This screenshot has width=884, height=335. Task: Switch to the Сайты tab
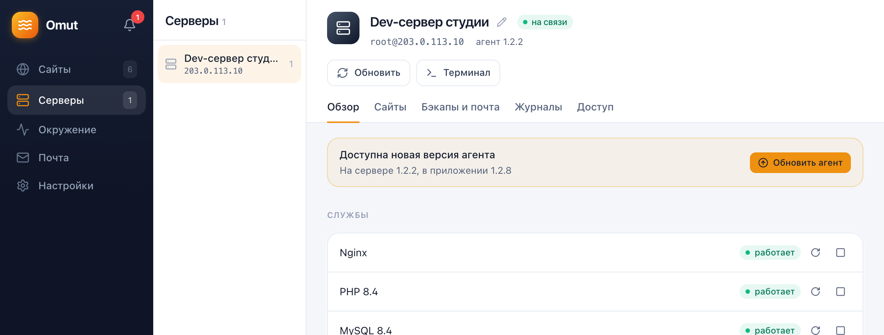(390, 107)
